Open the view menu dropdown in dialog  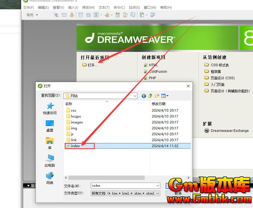coord(165,96)
